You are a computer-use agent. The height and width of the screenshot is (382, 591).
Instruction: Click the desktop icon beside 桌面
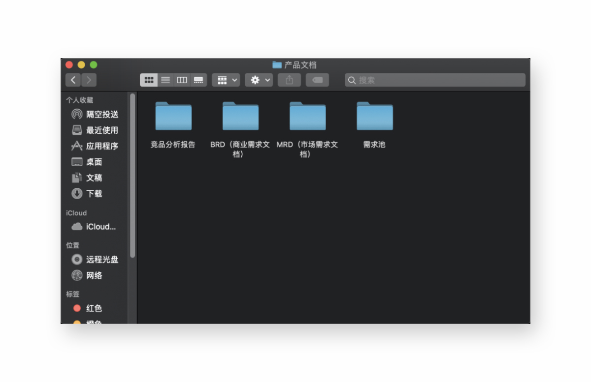[77, 162]
